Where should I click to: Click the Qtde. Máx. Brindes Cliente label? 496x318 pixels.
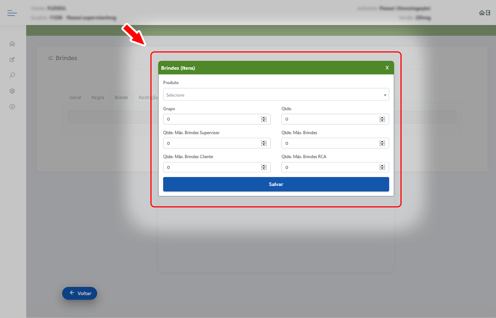click(x=188, y=157)
